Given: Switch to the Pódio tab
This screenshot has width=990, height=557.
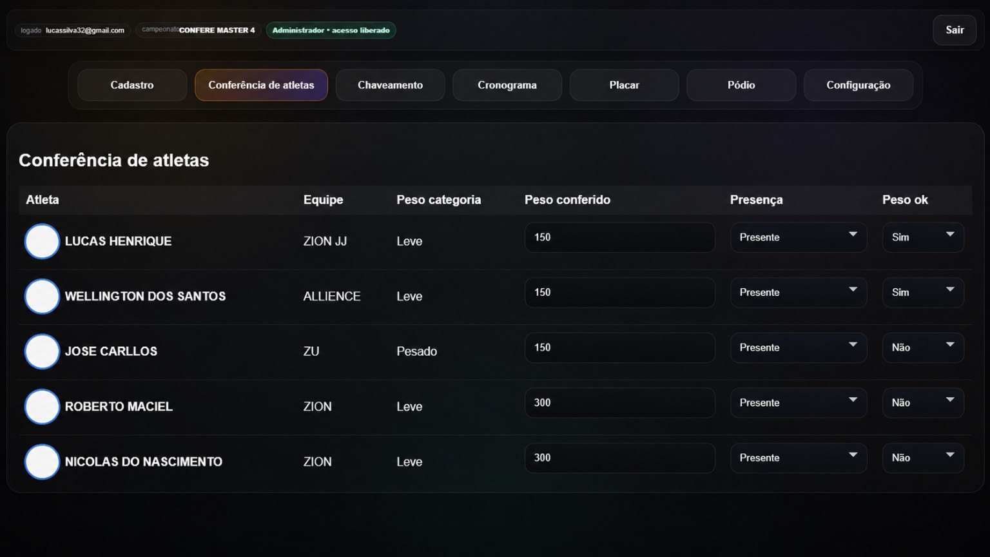Looking at the screenshot, I should tap(741, 85).
